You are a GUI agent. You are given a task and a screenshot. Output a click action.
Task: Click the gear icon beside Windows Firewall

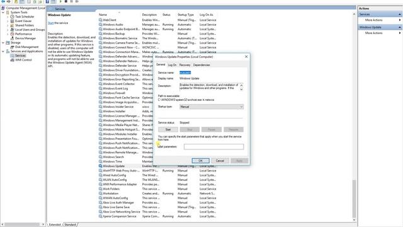[101, 93]
